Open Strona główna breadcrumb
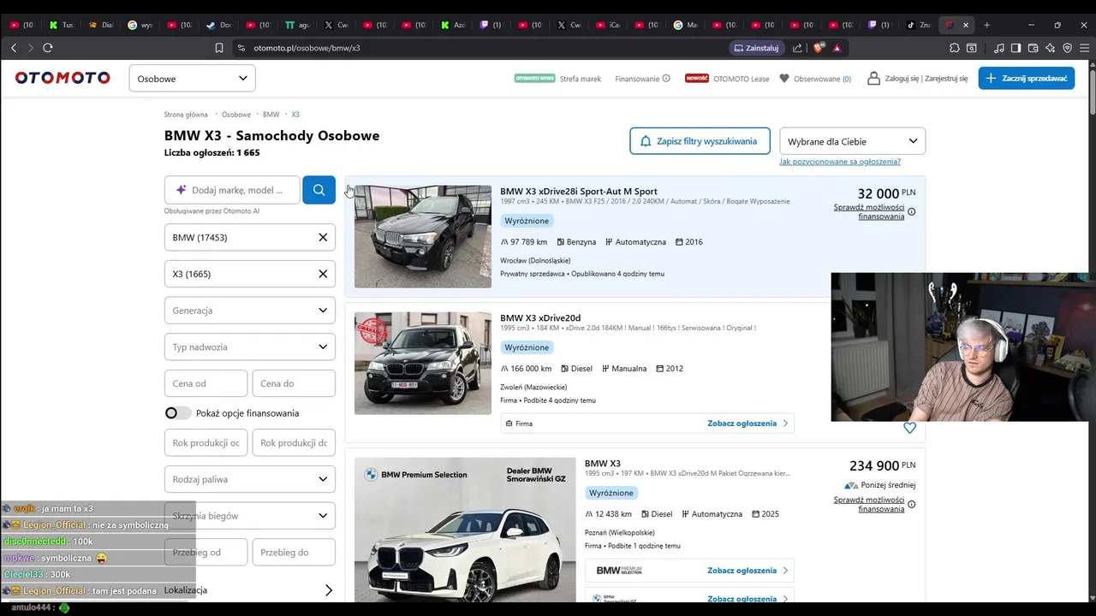This screenshot has width=1096, height=616. pos(186,115)
